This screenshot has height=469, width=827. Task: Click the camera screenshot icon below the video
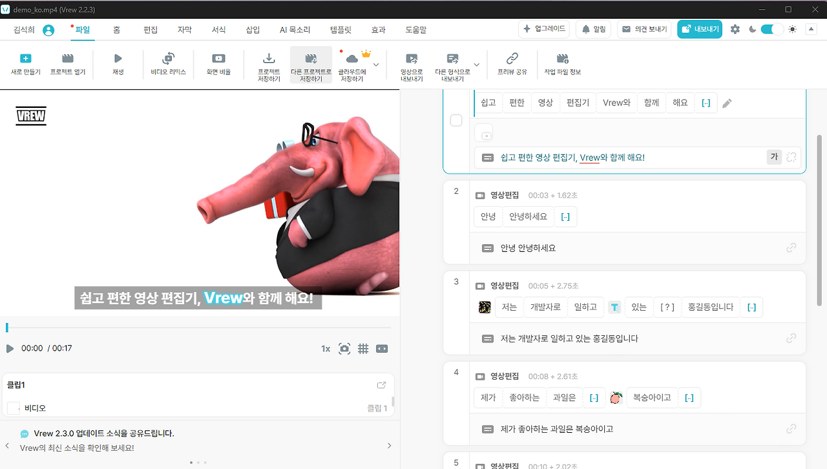tap(344, 348)
